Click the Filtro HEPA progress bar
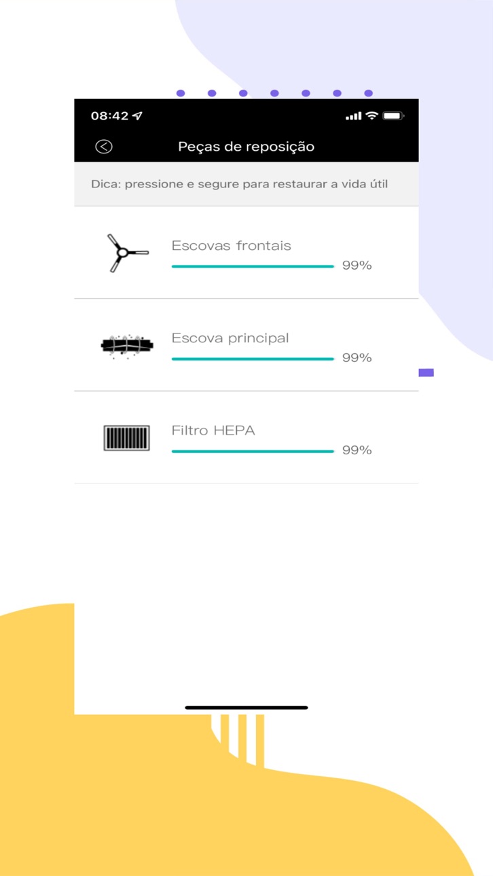493x876 pixels. tap(253, 451)
